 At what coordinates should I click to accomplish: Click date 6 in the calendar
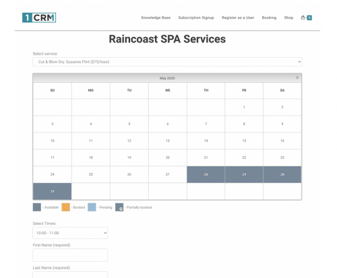(x=168, y=124)
